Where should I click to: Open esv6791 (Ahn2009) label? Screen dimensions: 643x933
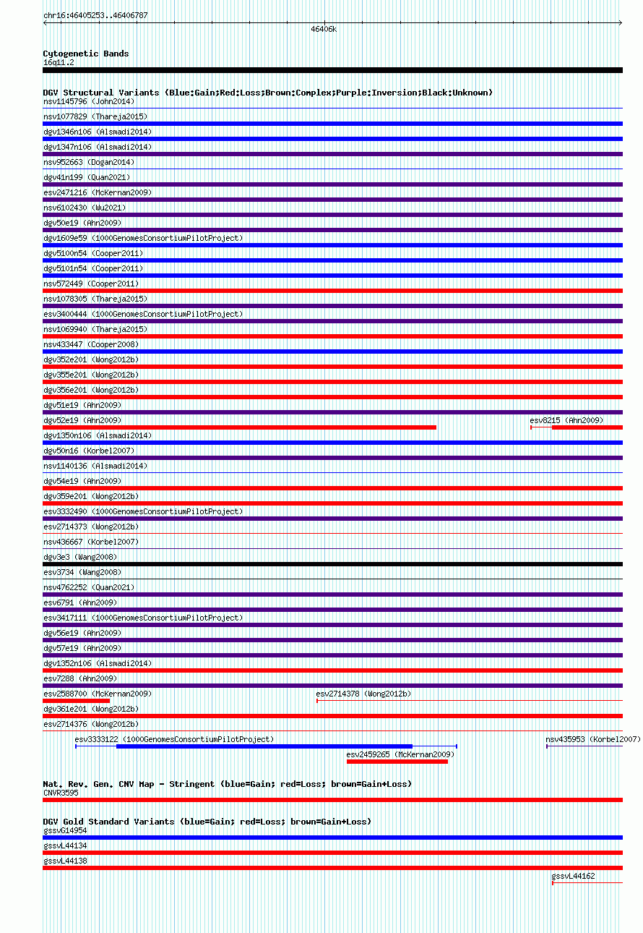click(x=80, y=602)
